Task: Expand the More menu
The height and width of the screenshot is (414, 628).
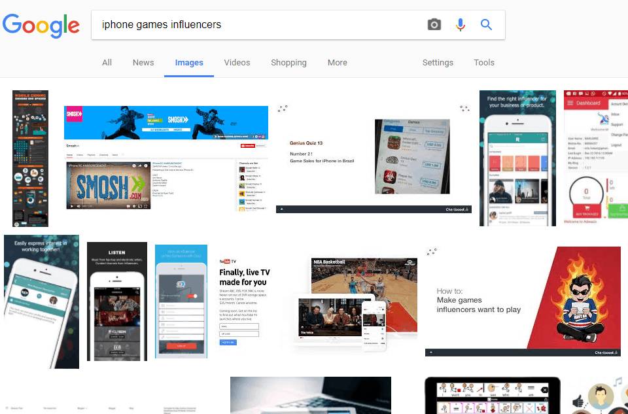Action: [x=338, y=63]
